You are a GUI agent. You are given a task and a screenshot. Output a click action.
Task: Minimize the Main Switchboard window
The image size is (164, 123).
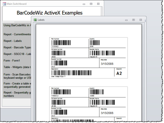(x=84, y=4)
